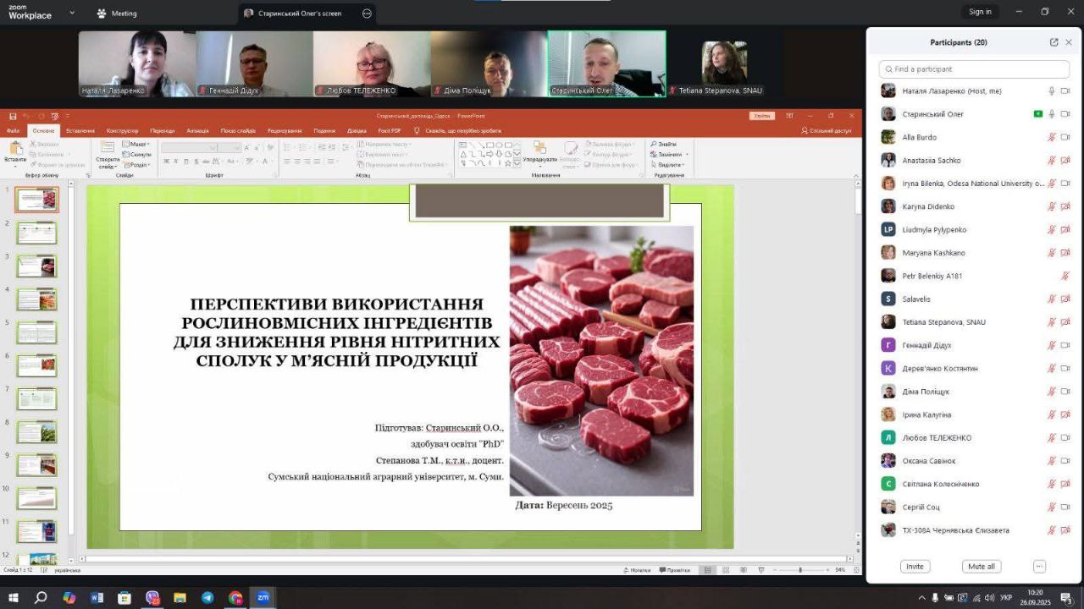Switch to the Meeting tab
The height and width of the screenshot is (609, 1084).
coord(117,14)
